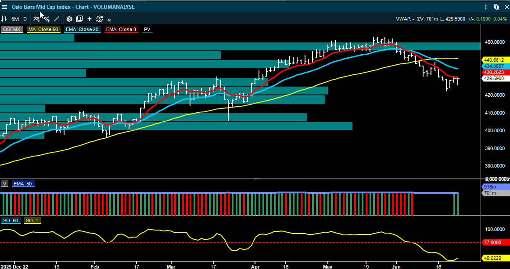
Task: Click the blue 434.8557 price tag
Action: coord(495,66)
